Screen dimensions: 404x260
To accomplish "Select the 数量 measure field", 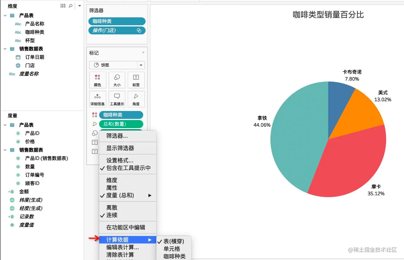I will tap(30, 167).
